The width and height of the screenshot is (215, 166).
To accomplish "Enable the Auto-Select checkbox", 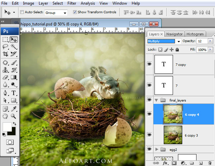I will coord(22,12).
